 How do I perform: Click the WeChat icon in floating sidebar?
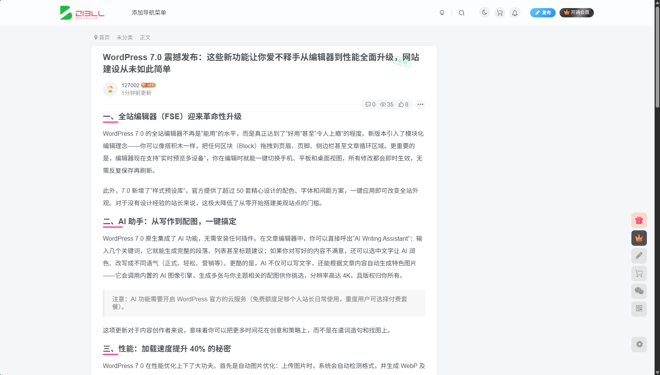click(x=639, y=291)
